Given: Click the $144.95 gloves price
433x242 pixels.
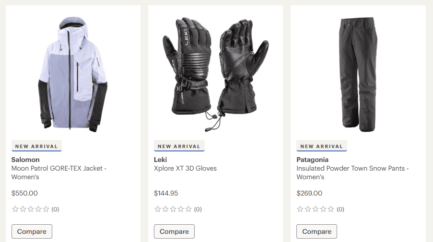Looking at the screenshot, I should (x=166, y=193).
